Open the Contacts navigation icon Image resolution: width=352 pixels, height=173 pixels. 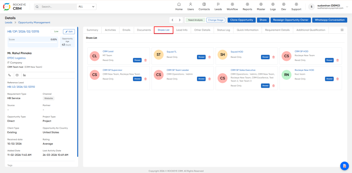coord(204,4)
